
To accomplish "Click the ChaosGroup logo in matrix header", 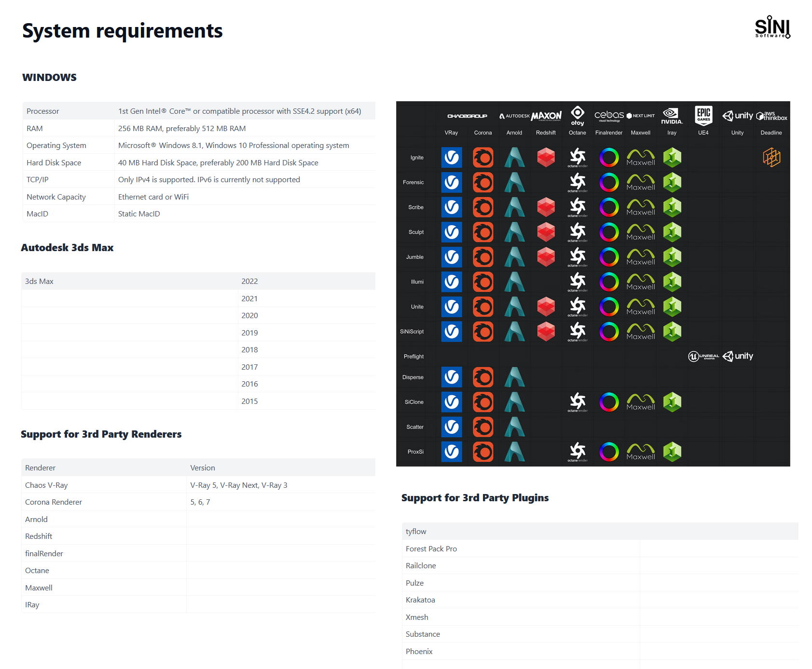I will coord(467,116).
